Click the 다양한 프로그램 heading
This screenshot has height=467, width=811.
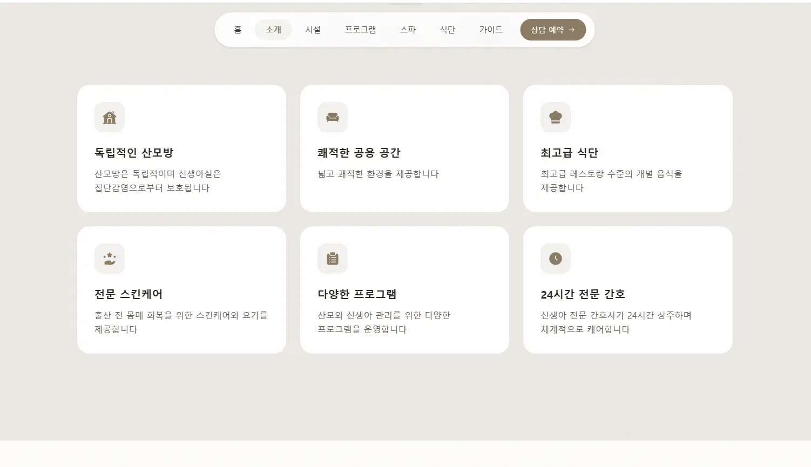357,294
